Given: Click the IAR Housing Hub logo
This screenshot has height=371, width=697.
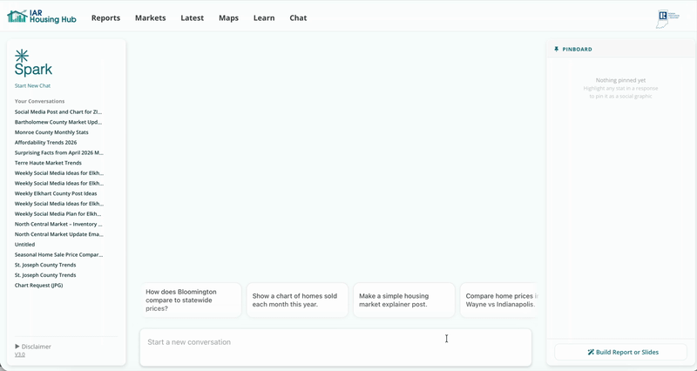Looking at the screenshot, I should (42, 17).
